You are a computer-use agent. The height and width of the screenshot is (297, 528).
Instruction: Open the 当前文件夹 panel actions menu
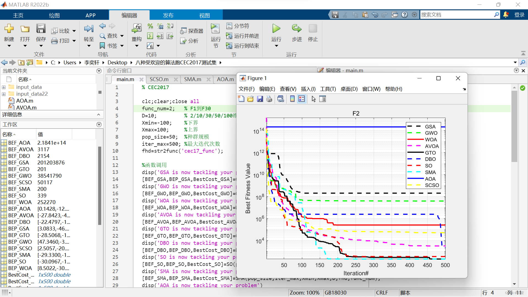tap(99, 71)
